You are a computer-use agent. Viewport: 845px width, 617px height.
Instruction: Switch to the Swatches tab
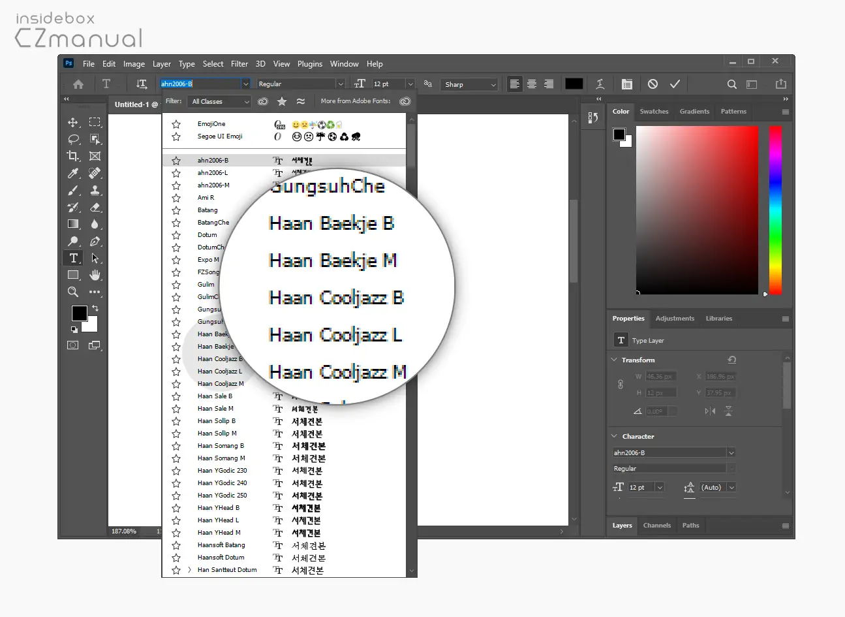(654, 112)
